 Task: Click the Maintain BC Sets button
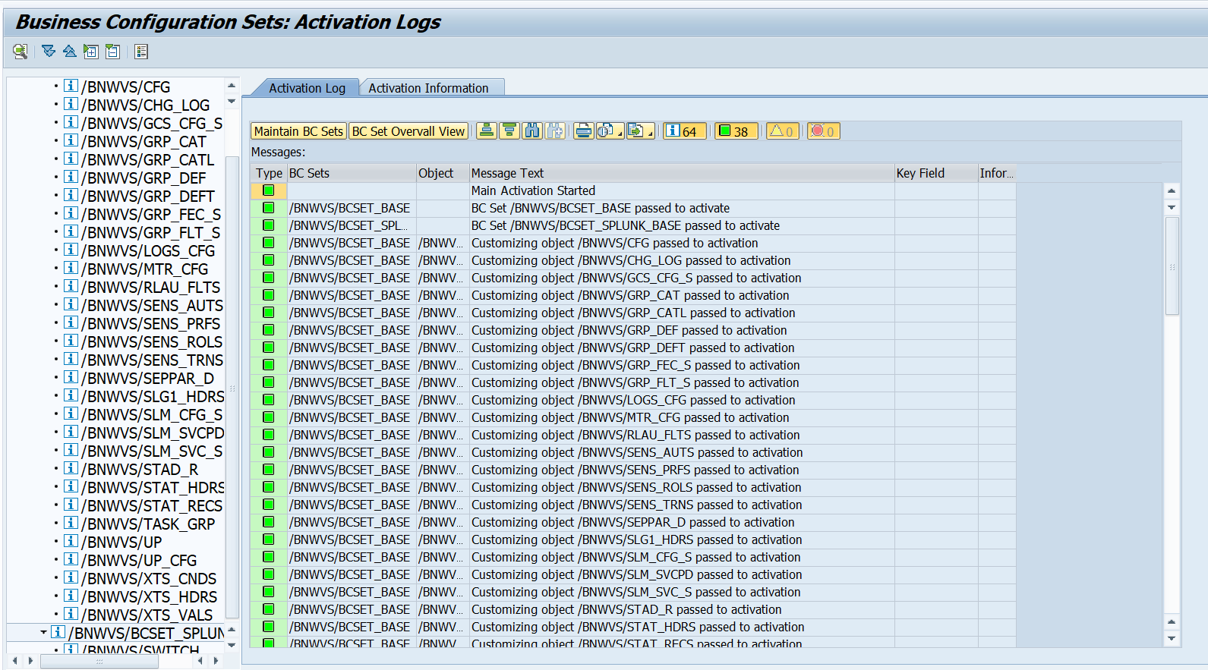(x=298, y=131)
